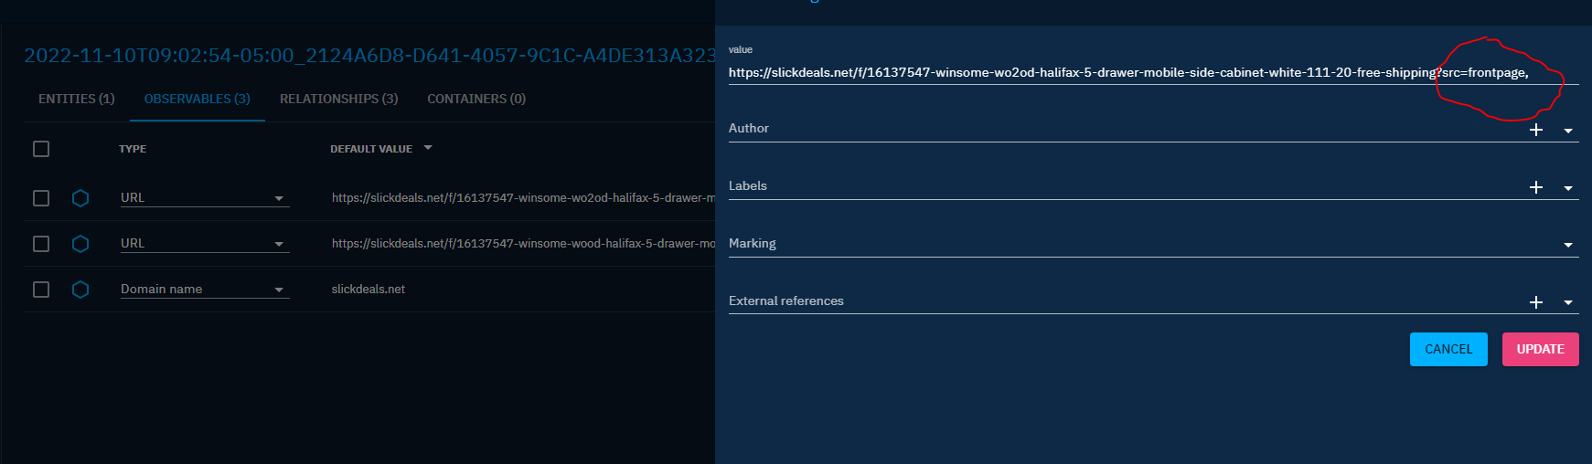Switch to the Relationships (3) tab
Screen dimensions: 1592x464
[x=339, y=99]
